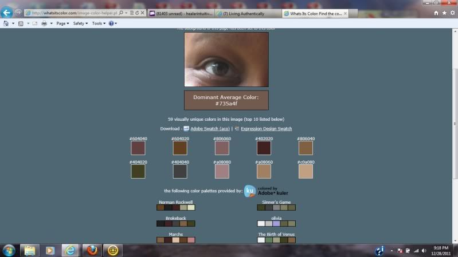Switch to Internet Explorer taskbar icon
Image resolution: width=458 pixels, height=257 pixels.
coord(70,251)
